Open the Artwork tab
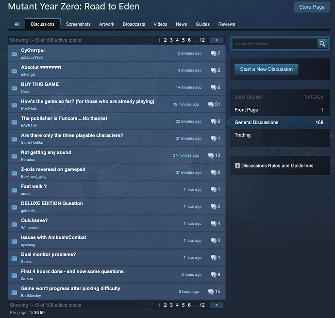This screenshot has height=318, width=335. (107, 24)
